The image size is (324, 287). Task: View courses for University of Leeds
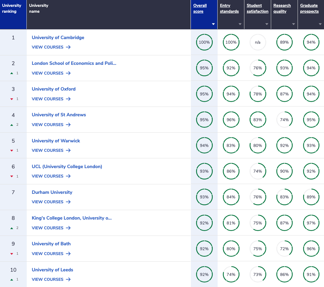click(51, 280)
